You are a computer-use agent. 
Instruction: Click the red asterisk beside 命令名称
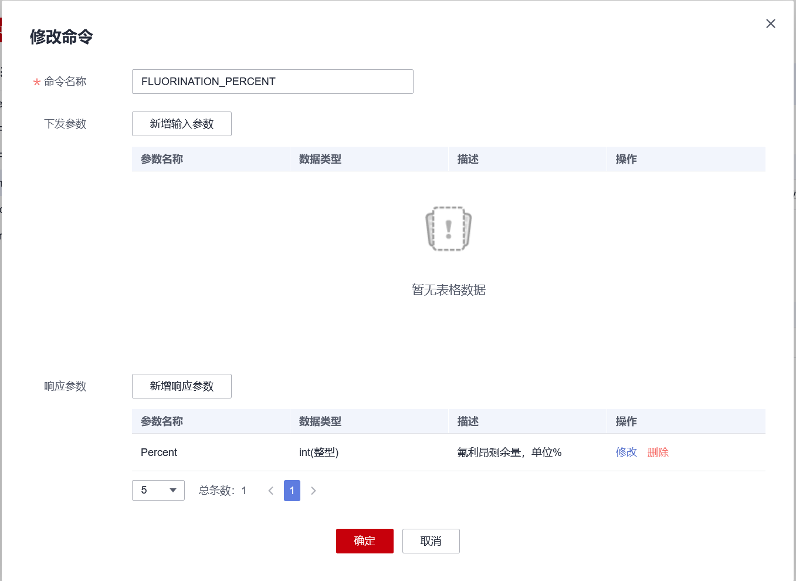coord(36,82)
